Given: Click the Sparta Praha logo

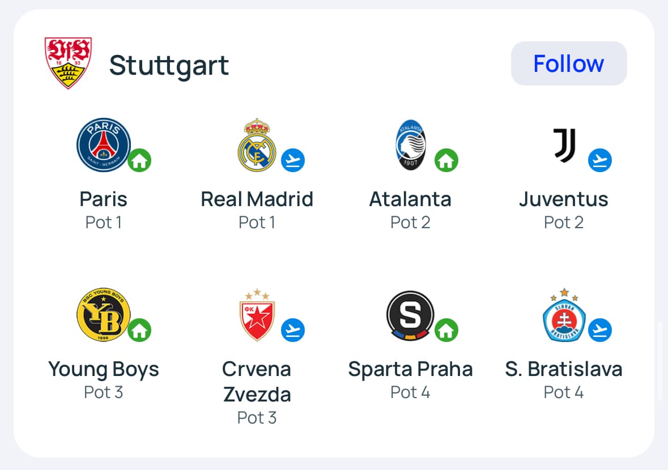Looking at the screenshot, I should coord(410,315).
